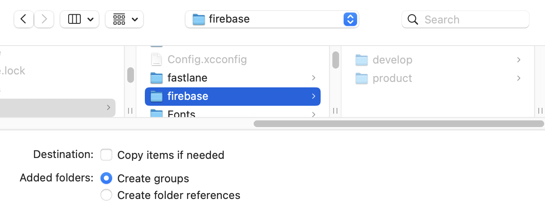Image resolution: width=545 pixels, height=209 pixels.
Task: Click the Config.xcconfig file icon
Action: (156, 59)
